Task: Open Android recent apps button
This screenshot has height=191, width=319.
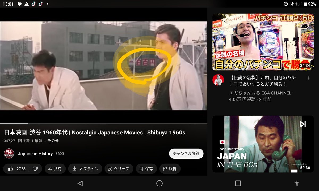Action: coord(238,183)
